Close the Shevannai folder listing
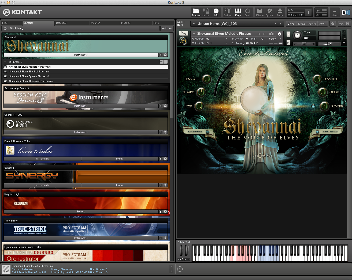 point(166,62)
